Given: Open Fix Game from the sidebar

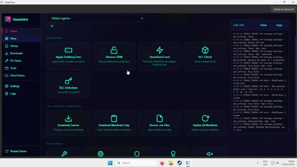Looking at the screenshot, I should tap(21, 60).
